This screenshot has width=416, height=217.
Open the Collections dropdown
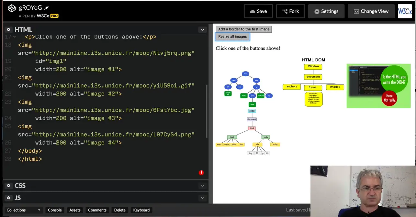[23, 210]
